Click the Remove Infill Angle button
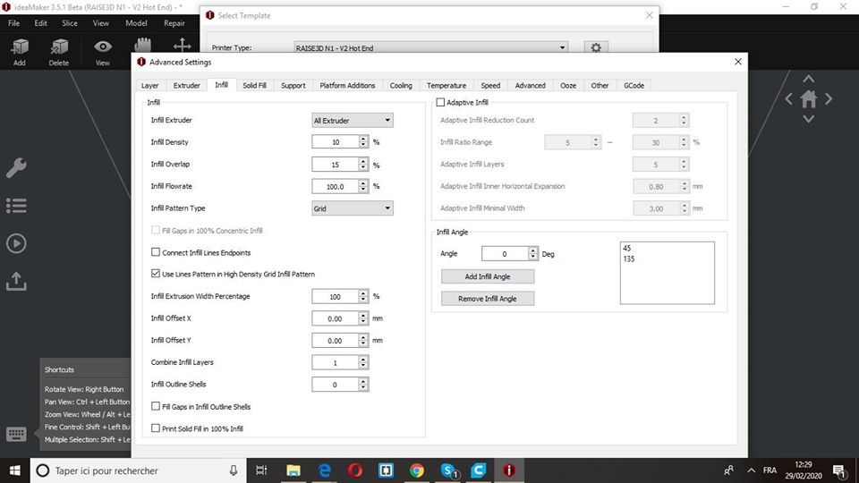This screenshot has height=483, width=859. pyautogui.click(x=488, y=299)
